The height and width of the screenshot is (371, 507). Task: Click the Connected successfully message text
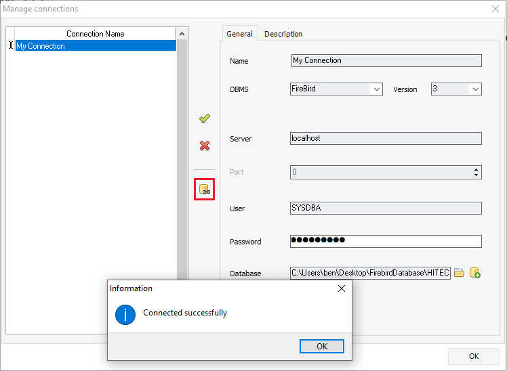pos(185,313)
